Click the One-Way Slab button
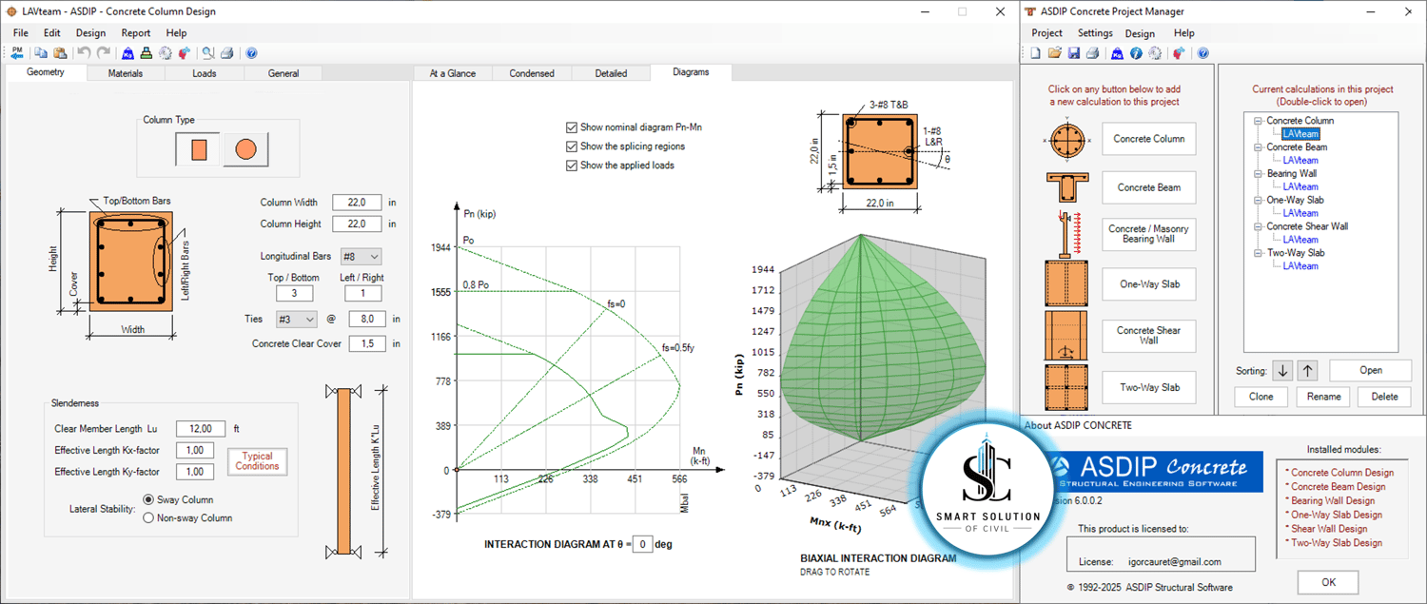This screenshot has height=604, width=1427. coord(1149,284)
